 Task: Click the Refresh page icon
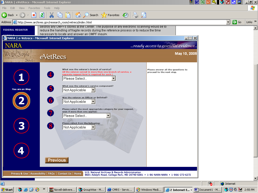click(x=42, y=15)
